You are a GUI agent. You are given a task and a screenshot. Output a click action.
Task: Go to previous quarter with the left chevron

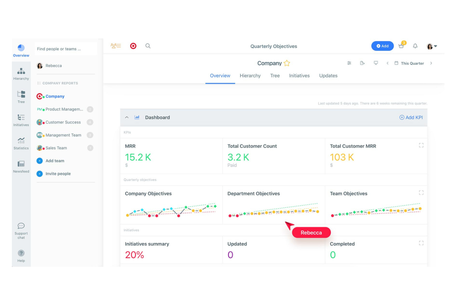[388, 63]
